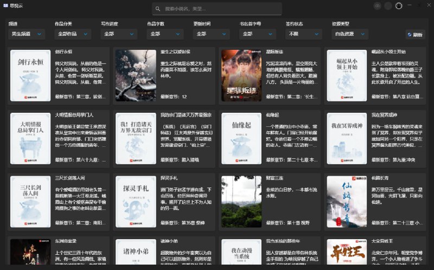Click the title text 重生之以爱封侯
434x270 pixels.
point(175,52)
